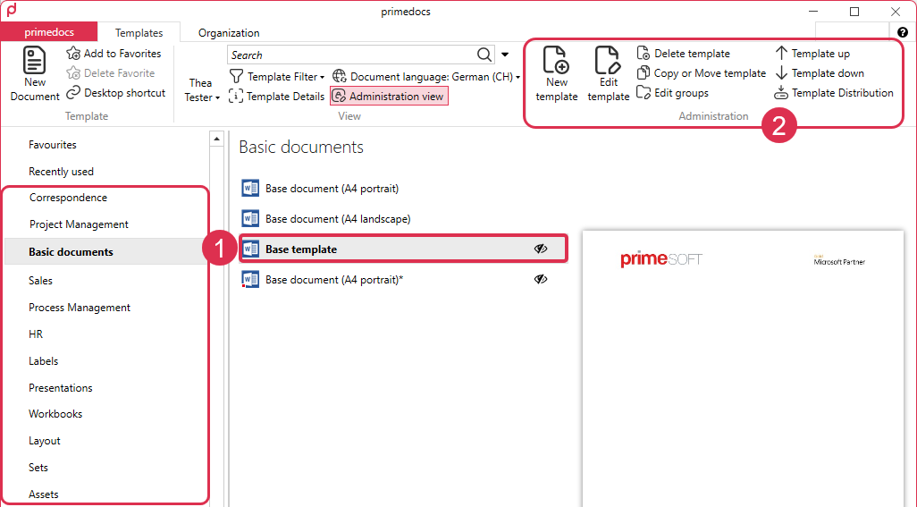Open the primedocs backstage tab
Viewport: 917px width, 507px height.
click(x=49, y=32)
